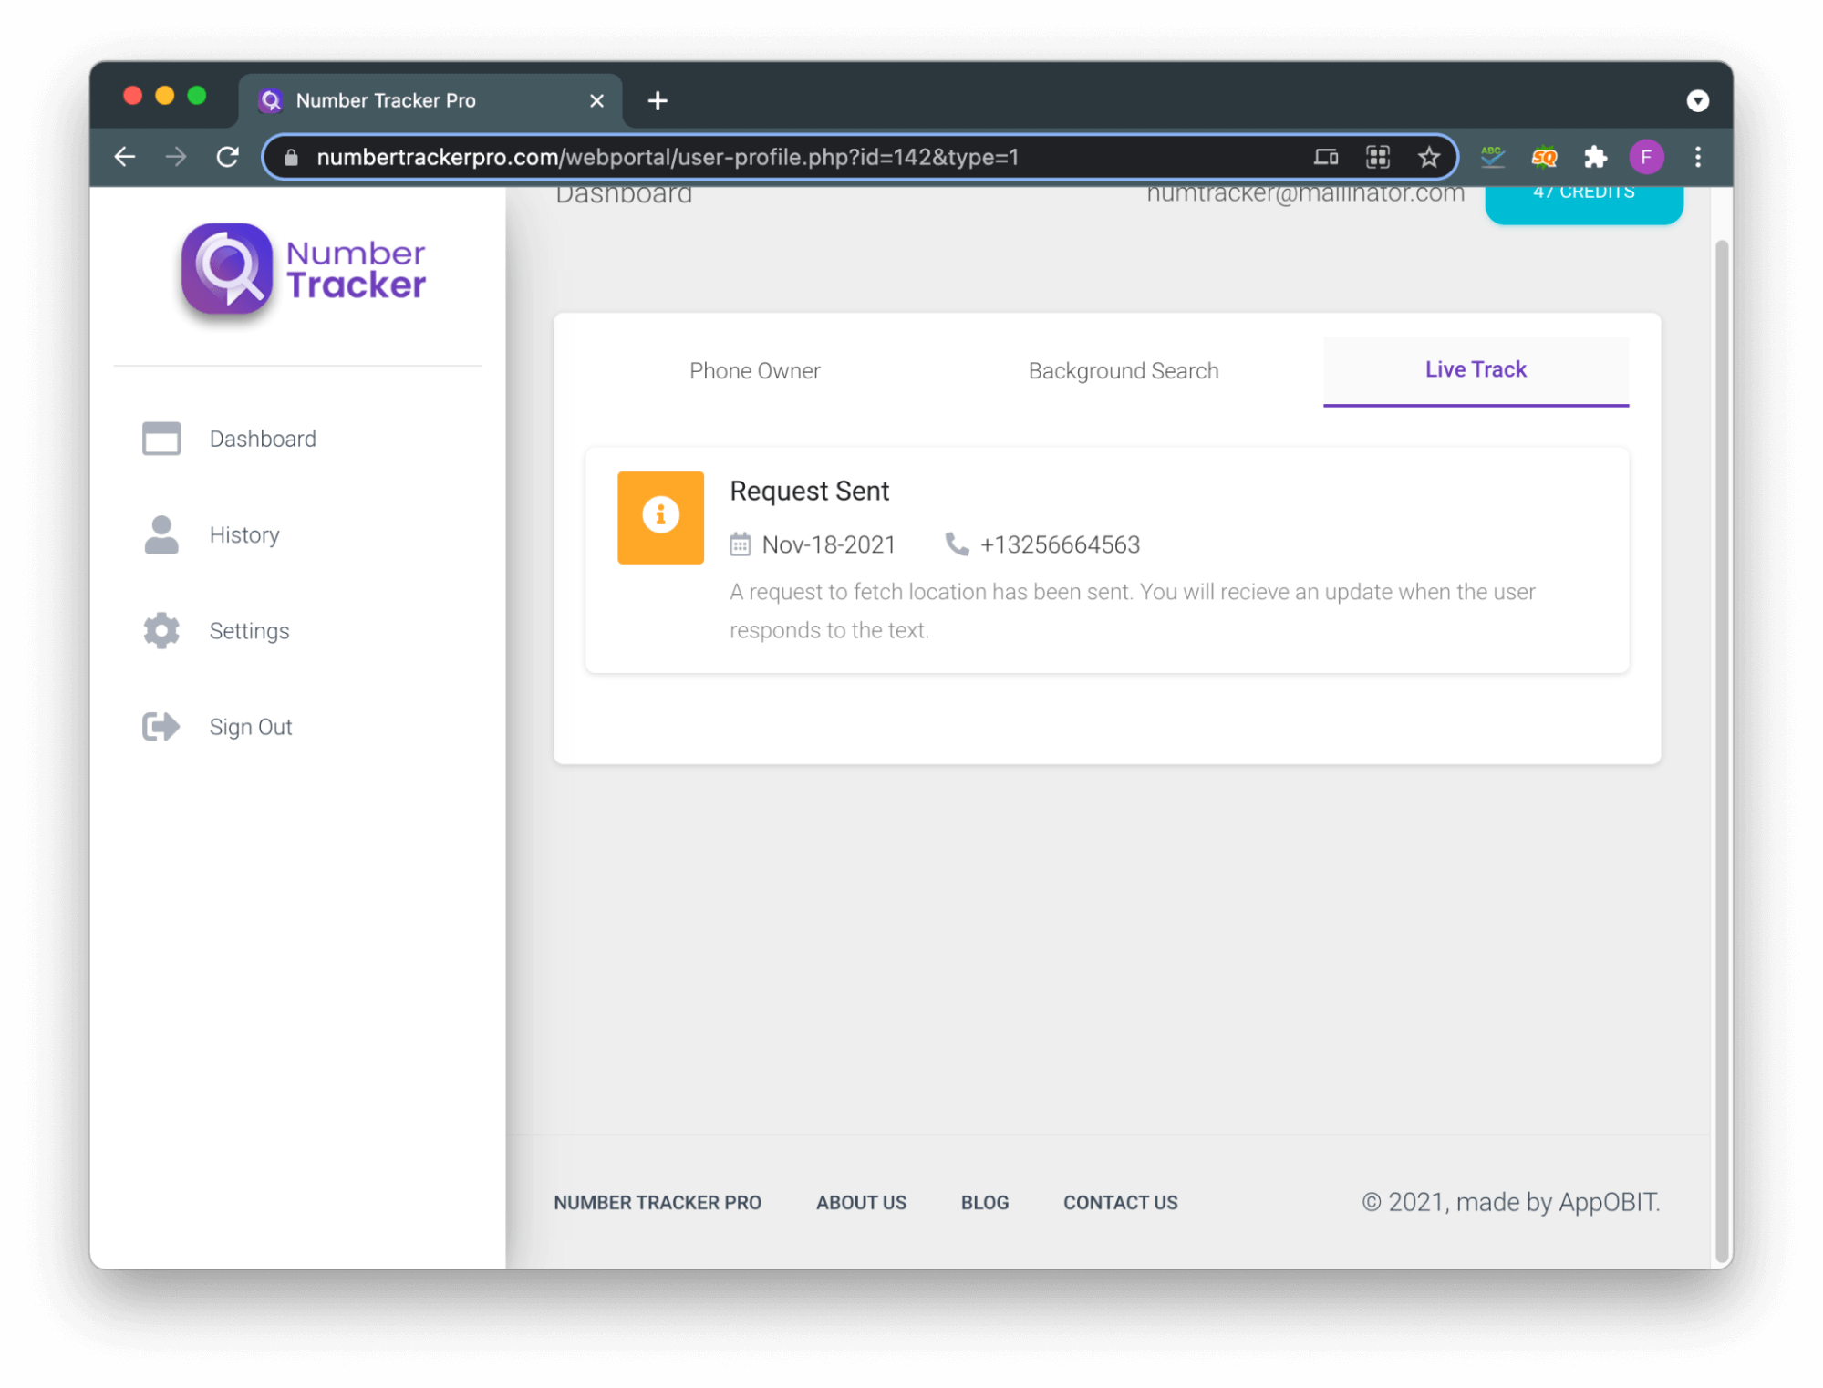Click the '© 2021, made by AppOBIT.' text
1823x1388 pixels.
pyautogui.click(x=1510, y=1202)
